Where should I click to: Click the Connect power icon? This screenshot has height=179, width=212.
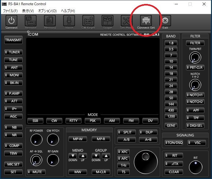[11, 20]
